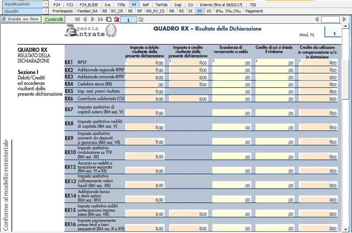Select the DI quadro tab
This screenshot has height=233, width=352.
tap(190, 11)
